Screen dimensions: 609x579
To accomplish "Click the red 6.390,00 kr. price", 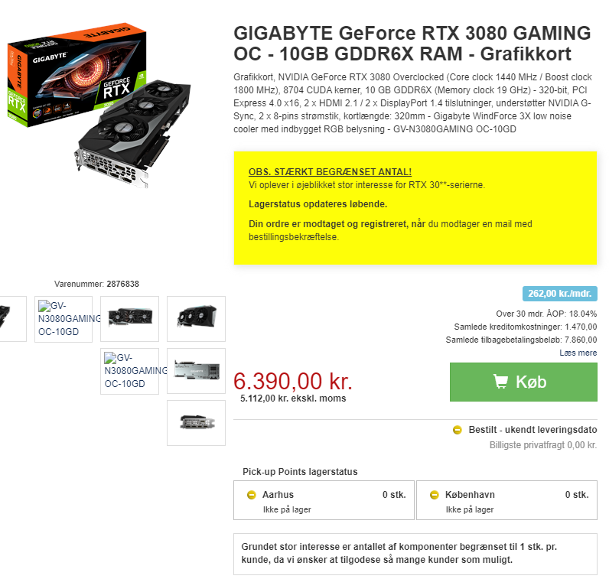I will pos(293,381).
